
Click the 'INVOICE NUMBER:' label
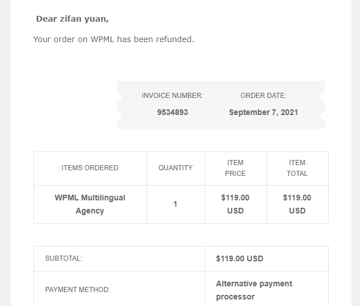tap(172, 96)
